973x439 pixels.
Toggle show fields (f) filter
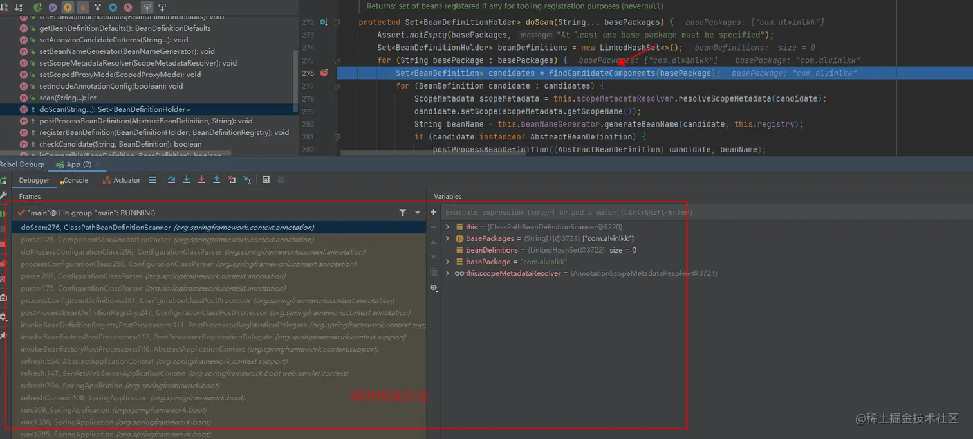pyautogui.click(x=68, y=8)
